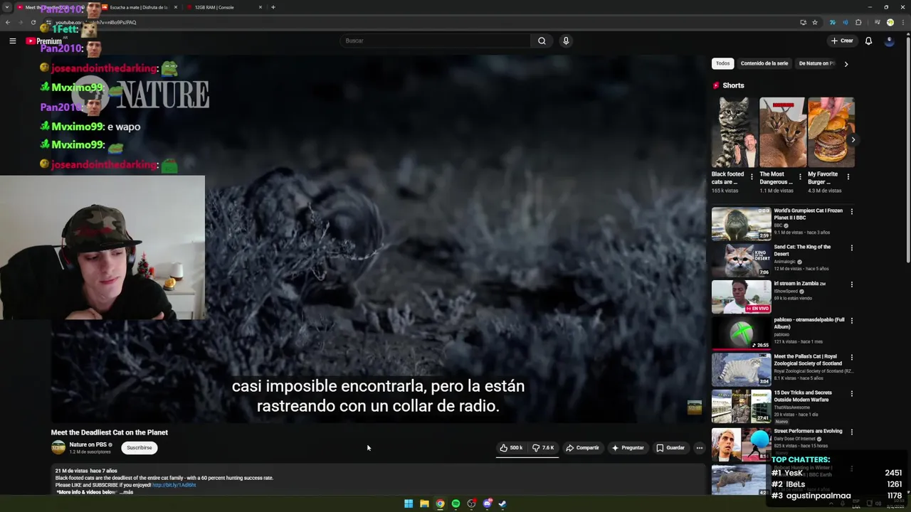Play World's Grumpiest Cat Frozen Planet video
Viewport: 911px width, 512px height.
[741, 223]
